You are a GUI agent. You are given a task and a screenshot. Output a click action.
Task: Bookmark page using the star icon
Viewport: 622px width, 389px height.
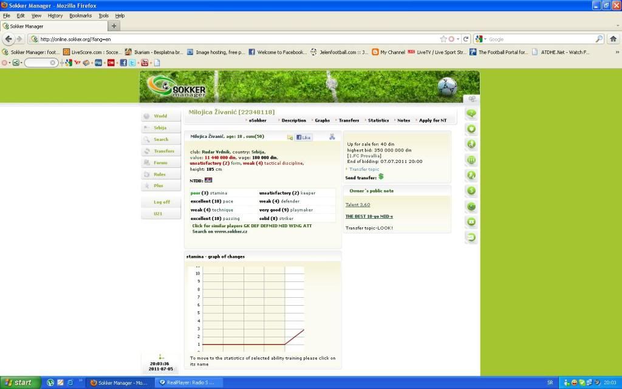pos(443,39)
